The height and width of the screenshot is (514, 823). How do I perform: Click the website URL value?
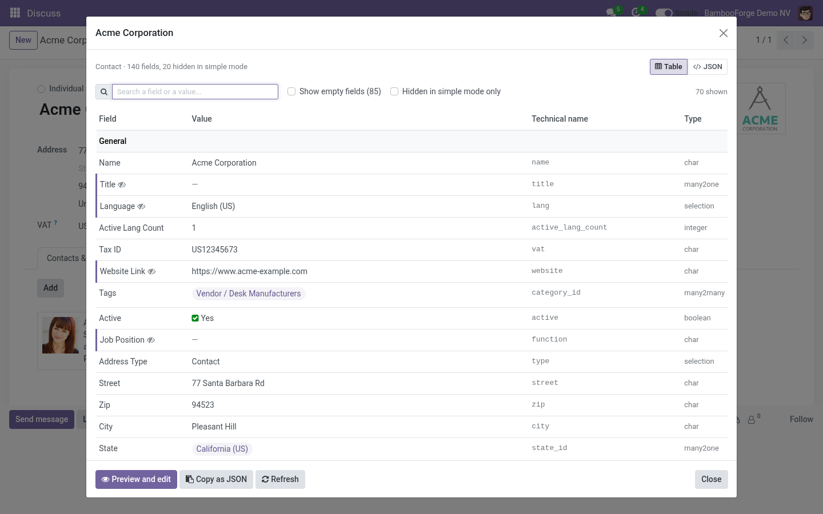pyautogui.click(x=249, y=271)
